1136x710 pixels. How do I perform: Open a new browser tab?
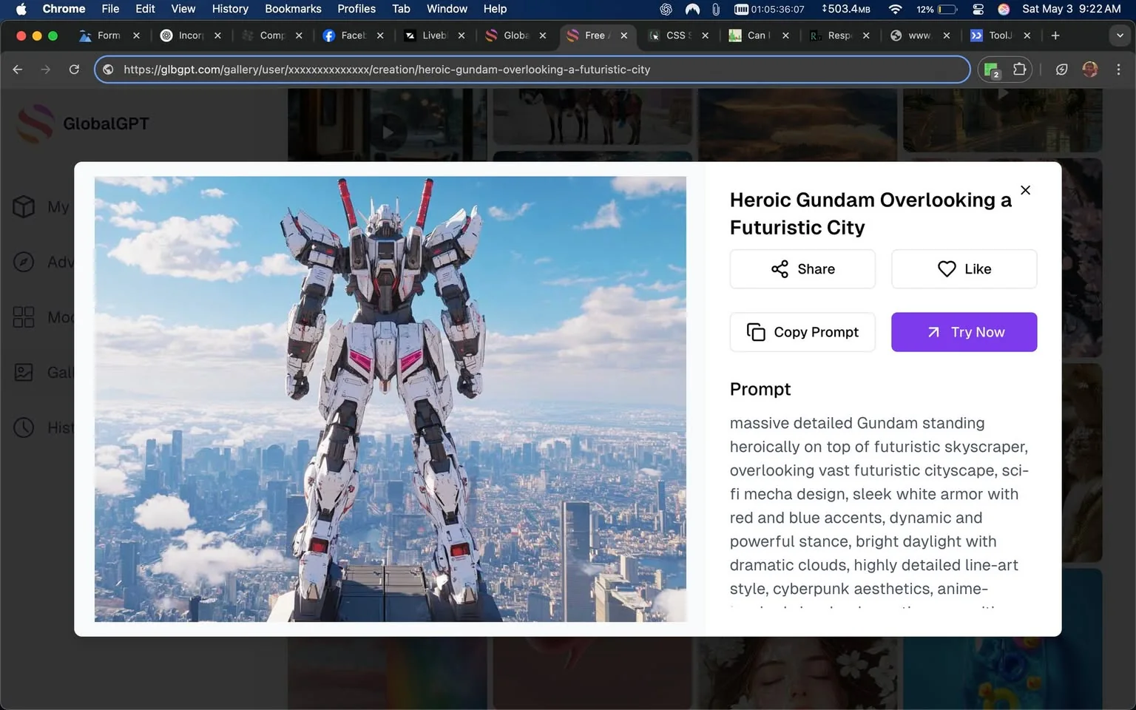[x=1055, y=35]
